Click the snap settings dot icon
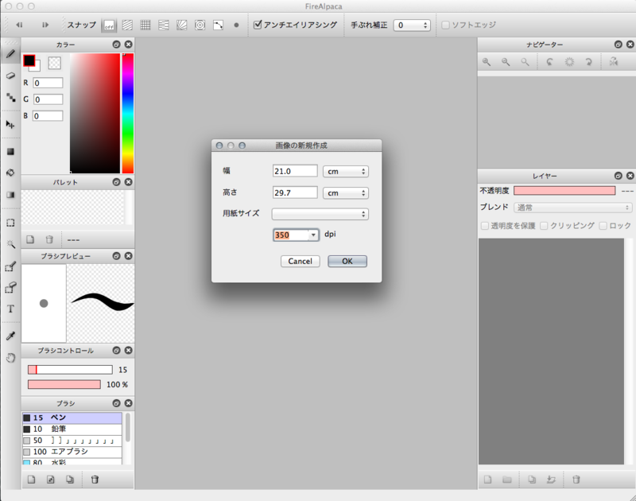636x501 pixels. pyautogui.click(x=236, y=25)
